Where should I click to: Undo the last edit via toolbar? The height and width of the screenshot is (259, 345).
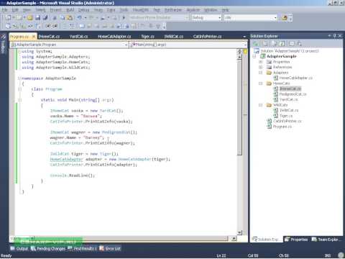pyautogui.click(x=80, y=18)
